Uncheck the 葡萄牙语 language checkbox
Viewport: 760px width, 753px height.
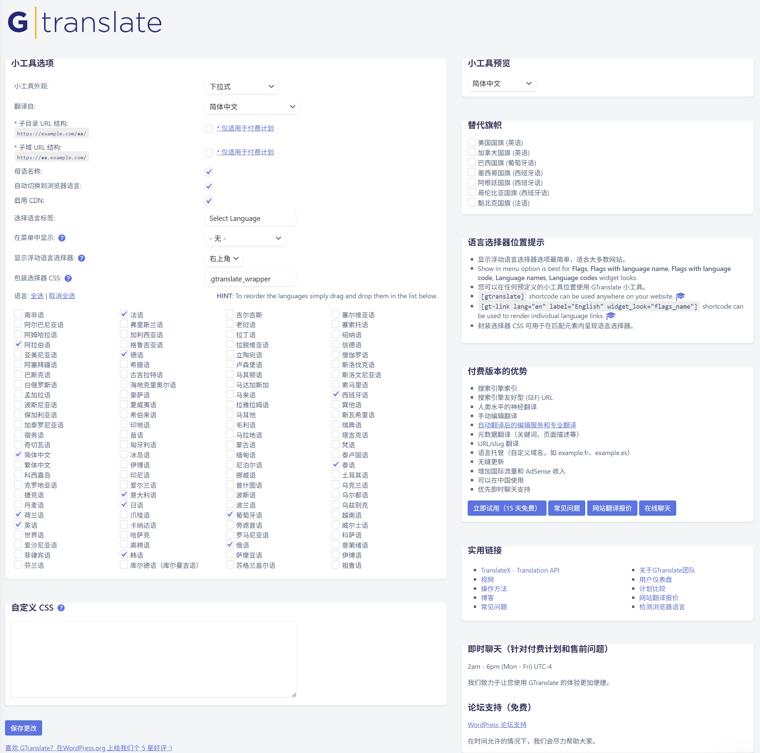coord(230,515)
